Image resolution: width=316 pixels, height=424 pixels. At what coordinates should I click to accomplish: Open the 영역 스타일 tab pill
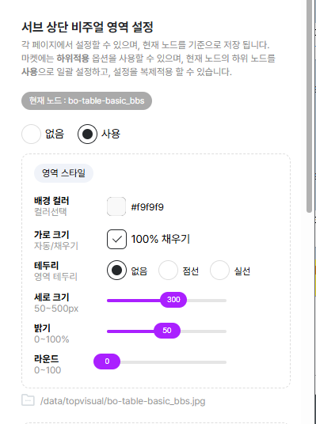[x=63, y=173]
